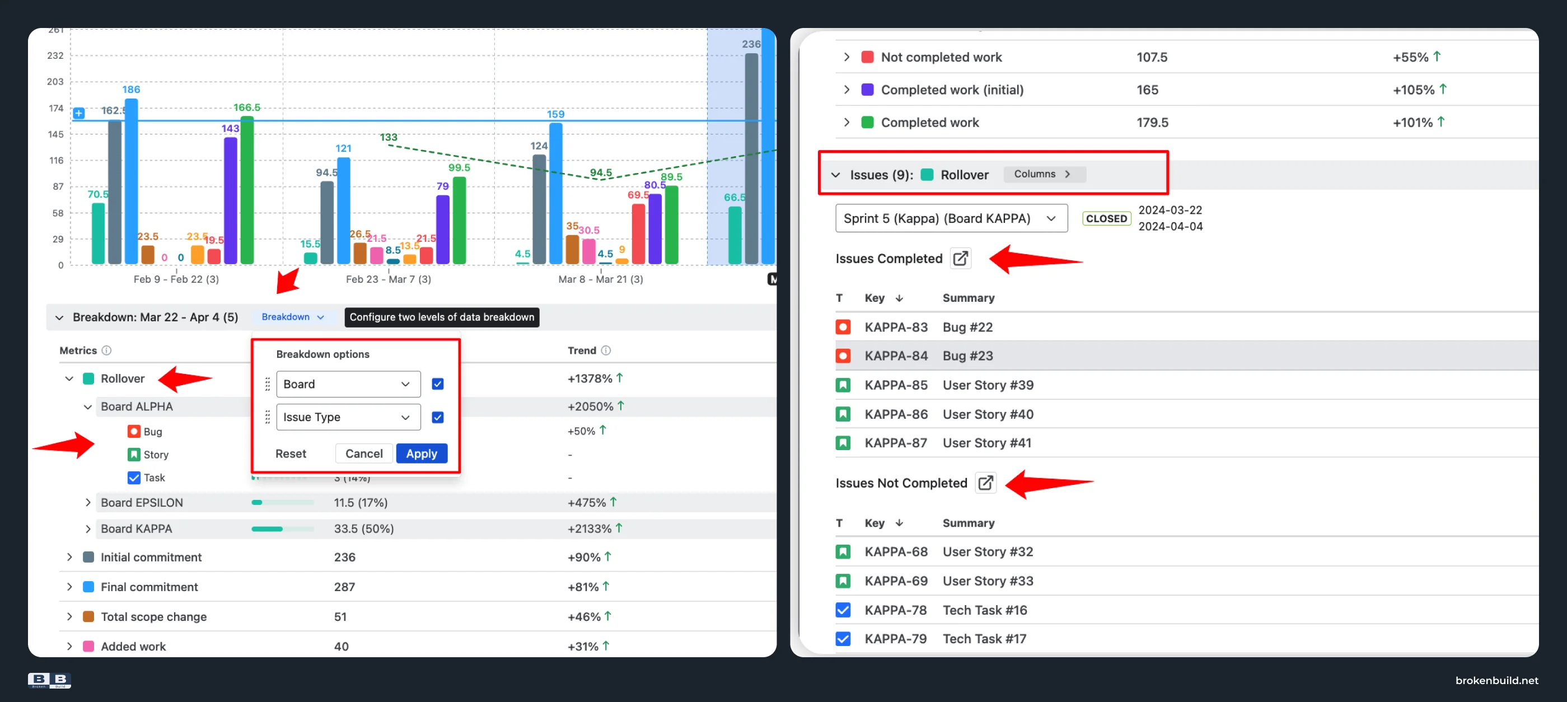Open the Issue Type breakdown dropdown

(x=348, y=417)
